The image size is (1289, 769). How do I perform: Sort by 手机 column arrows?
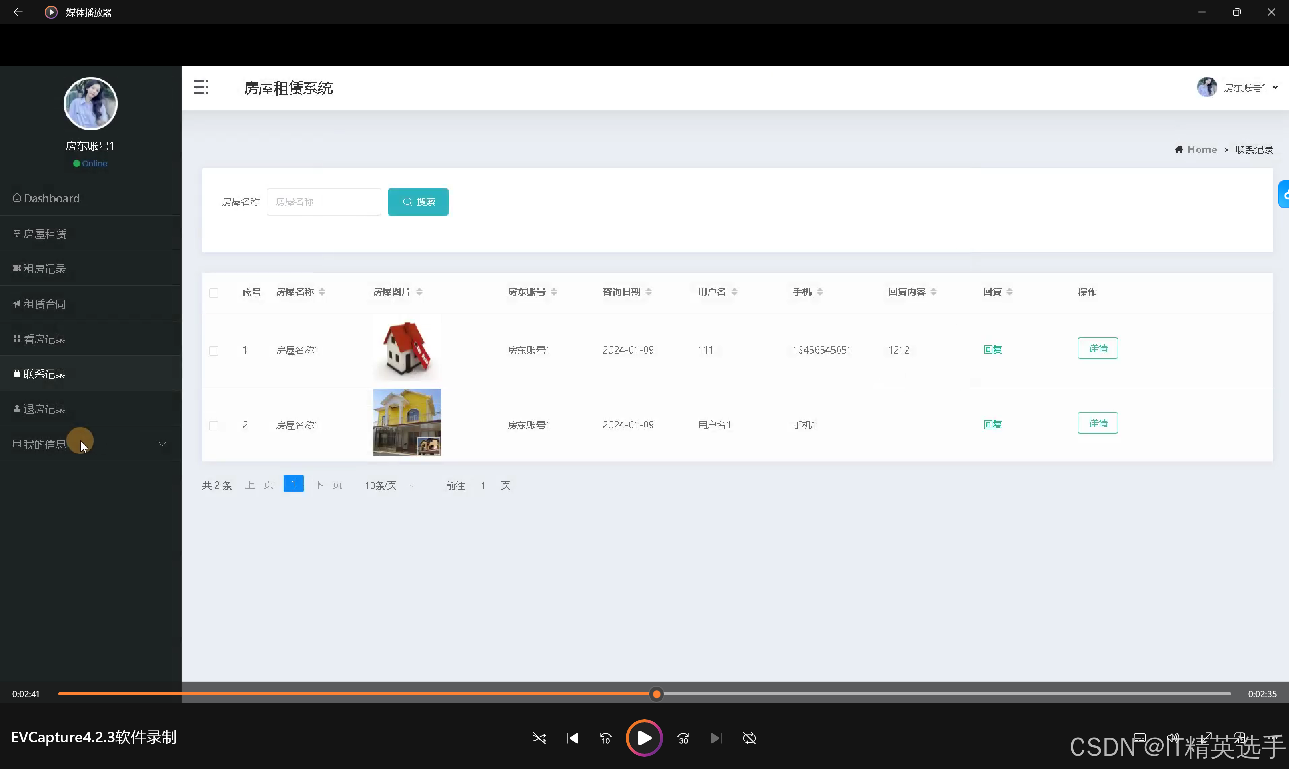coord(820,292)
